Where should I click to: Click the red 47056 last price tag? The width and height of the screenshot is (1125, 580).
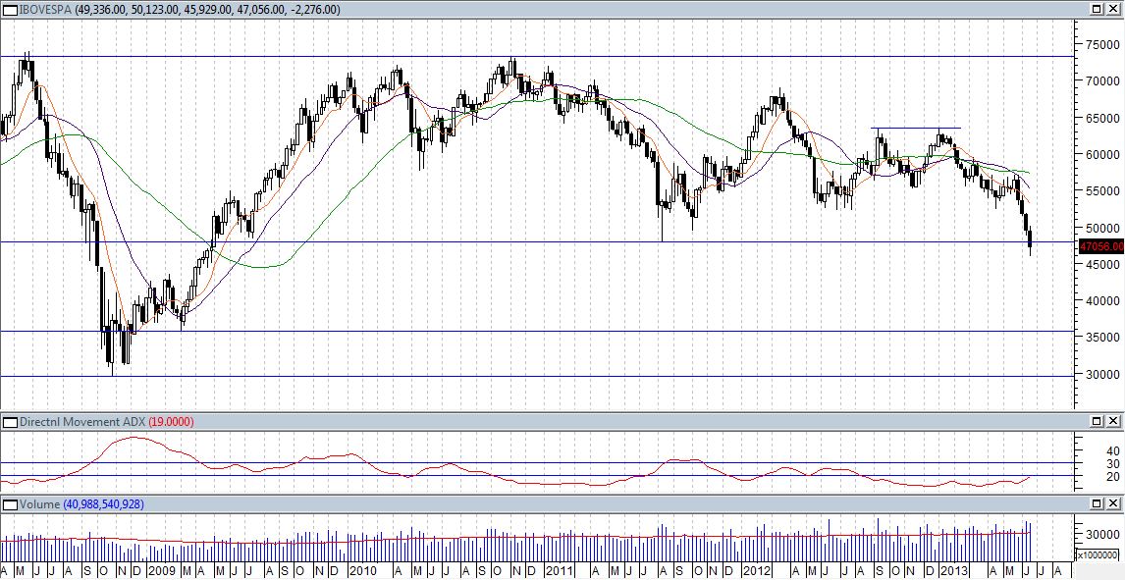tap(1100, 247)
